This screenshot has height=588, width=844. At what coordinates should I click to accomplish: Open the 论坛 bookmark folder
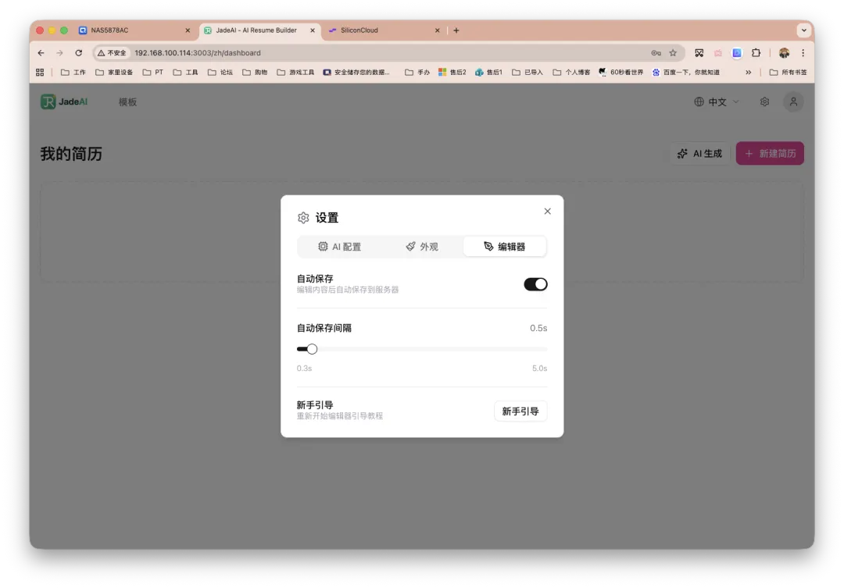(220, 72)
